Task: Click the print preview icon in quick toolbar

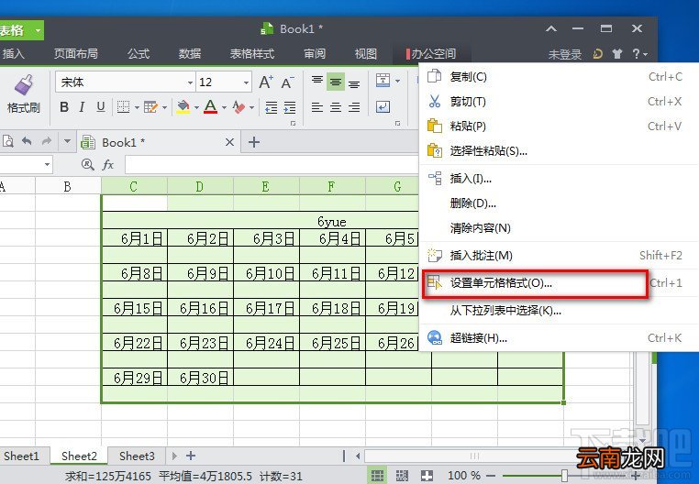Action: click(x=7, y=142)
